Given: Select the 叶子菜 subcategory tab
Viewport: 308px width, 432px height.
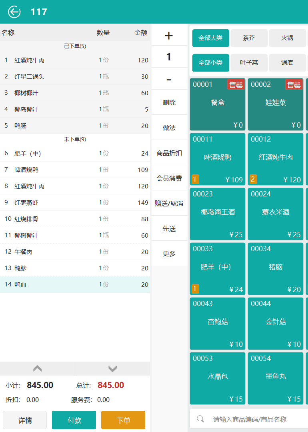Looking at the screenshot, I should [249, 63].
